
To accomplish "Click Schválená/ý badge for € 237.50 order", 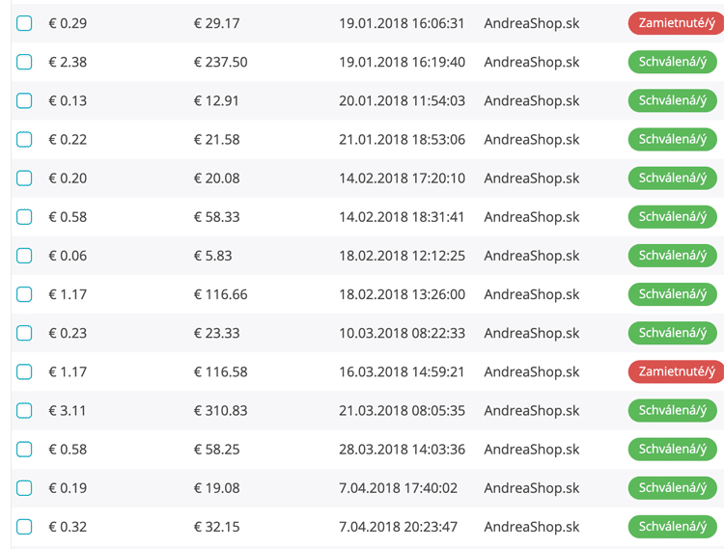I will 672,62.
